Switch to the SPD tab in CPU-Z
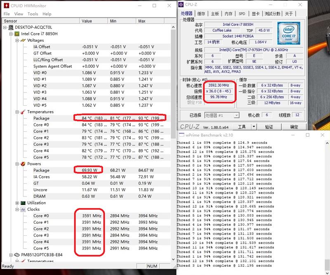This screenshot has width=330, height=275. (242, 14)
